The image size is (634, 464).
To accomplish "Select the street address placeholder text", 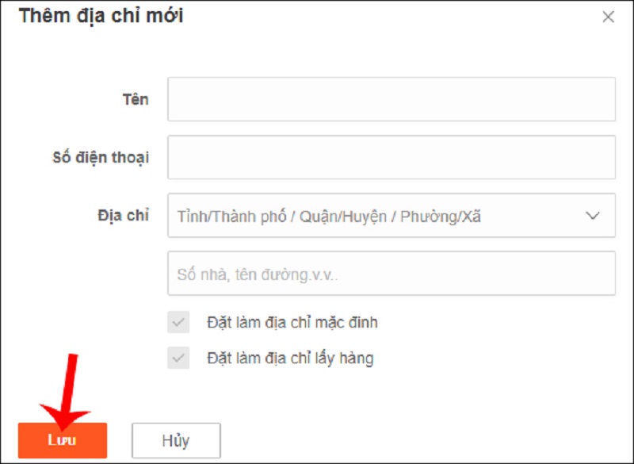I will pyautogui.click(x=257, y=275).
